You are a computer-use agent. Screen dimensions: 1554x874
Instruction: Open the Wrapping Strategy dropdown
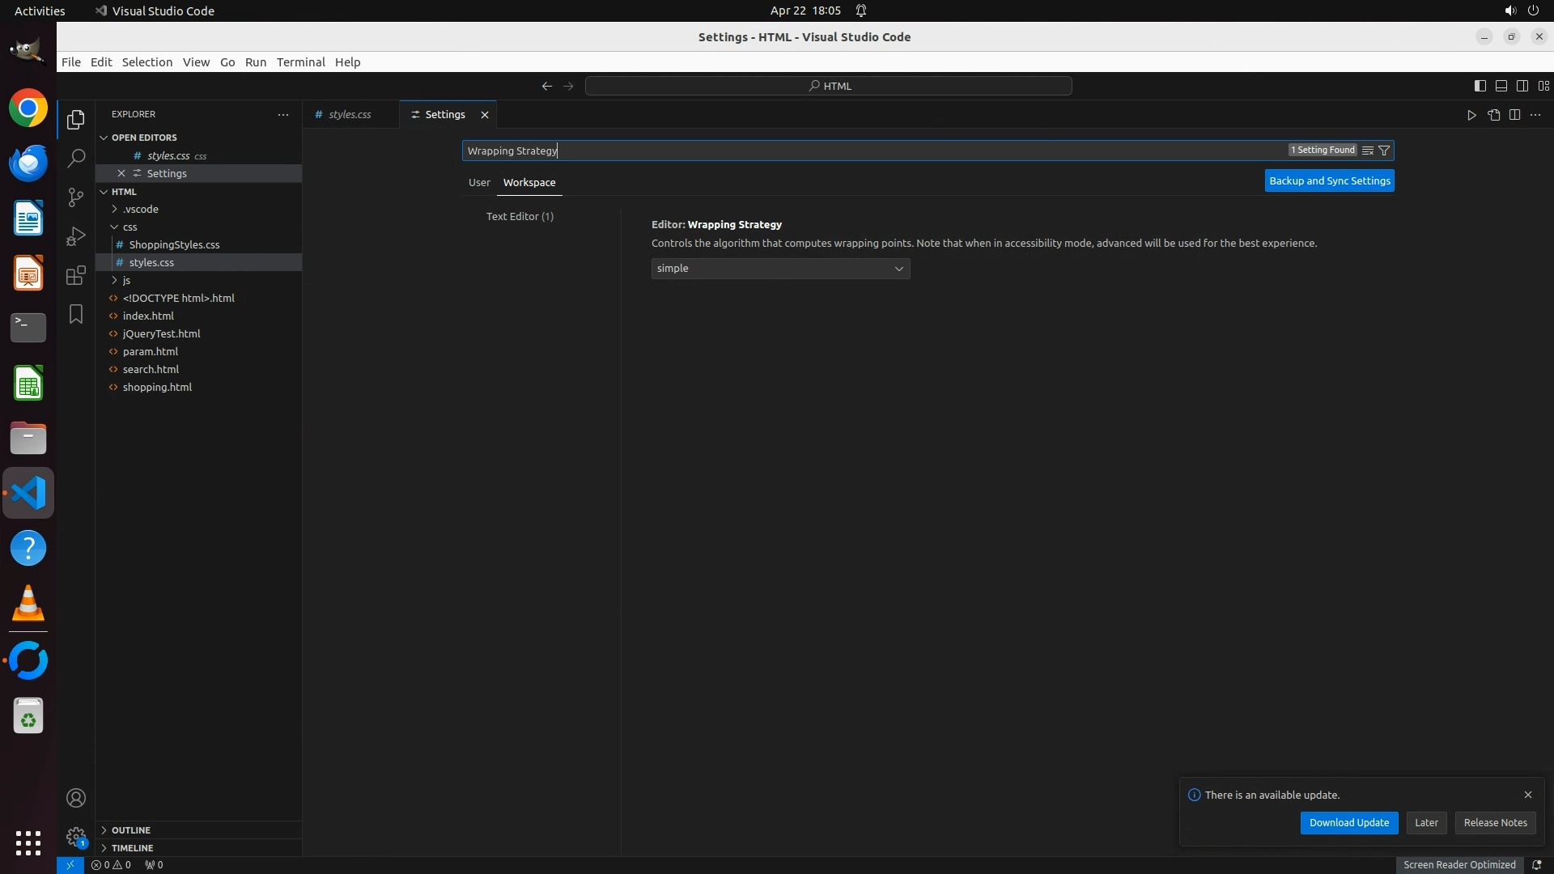[x=780, y=269]
